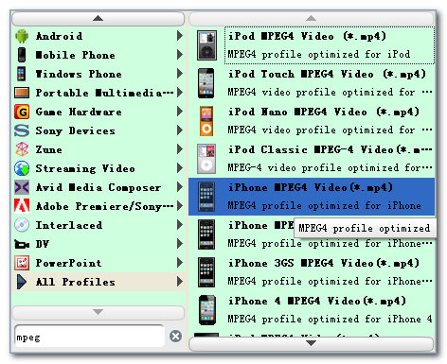Viewport: 447px width, 364px height.
Task: Click the Portable Multimedia icon
Action: point(22,93)
